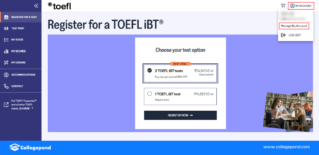Click the Register for a Test calendar icon
Viewport: 319px width, 155px height.
(6, 17)
